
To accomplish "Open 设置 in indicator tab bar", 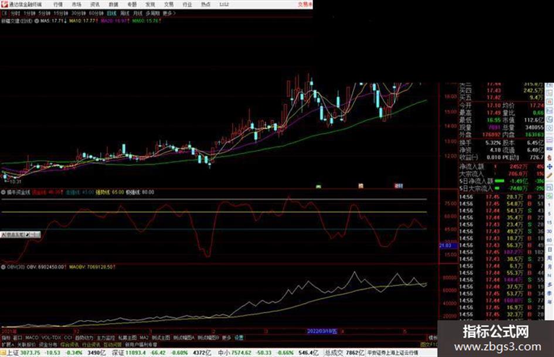I will pyautogui.click(x=239, y=338).
